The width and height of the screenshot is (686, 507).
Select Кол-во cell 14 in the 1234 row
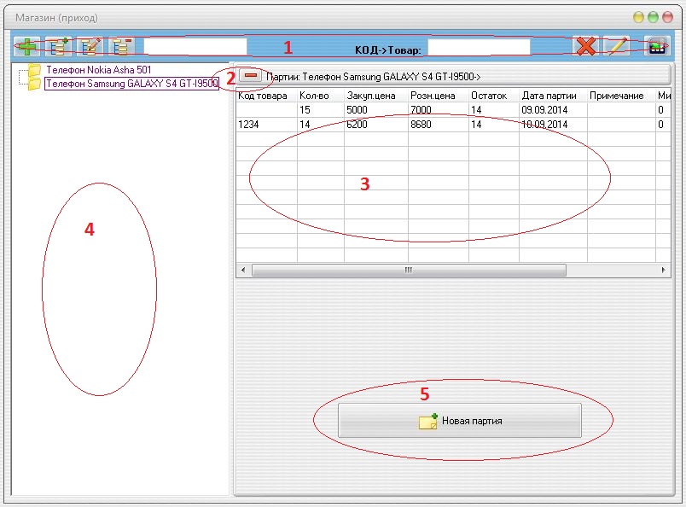pyautogui.click(x=321, y=125)
